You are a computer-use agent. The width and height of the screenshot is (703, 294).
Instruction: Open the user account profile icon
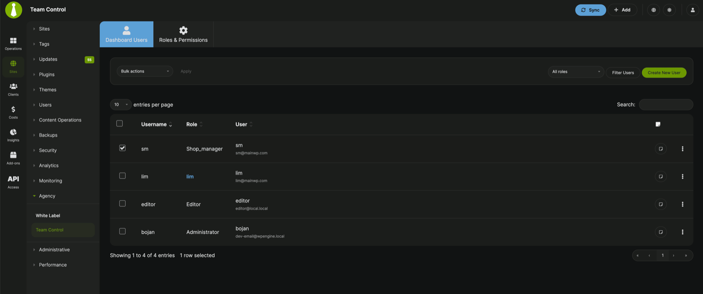click(x=693, y=10)
